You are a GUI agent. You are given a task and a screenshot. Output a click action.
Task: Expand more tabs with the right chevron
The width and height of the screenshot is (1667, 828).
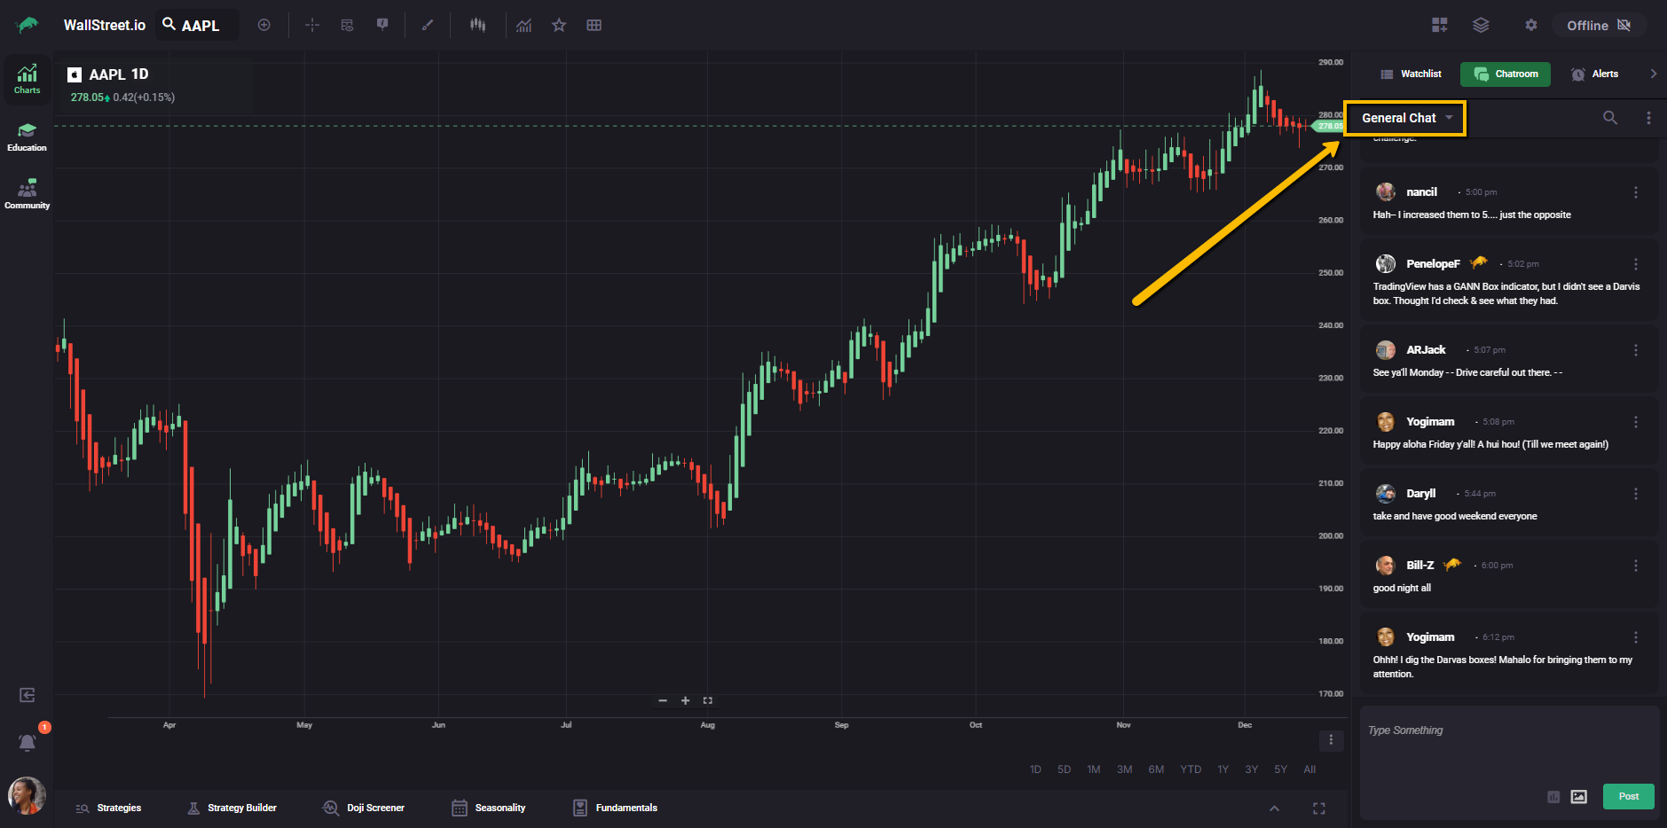[x=1653, y=74]
